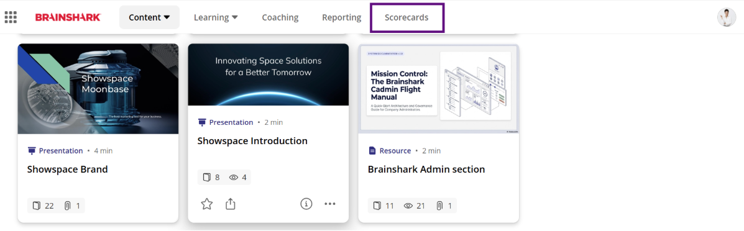Click the '2 min' duration on Brainshark Admin section
The height and width of the screenshot is (231, 744).
[431, 151]
